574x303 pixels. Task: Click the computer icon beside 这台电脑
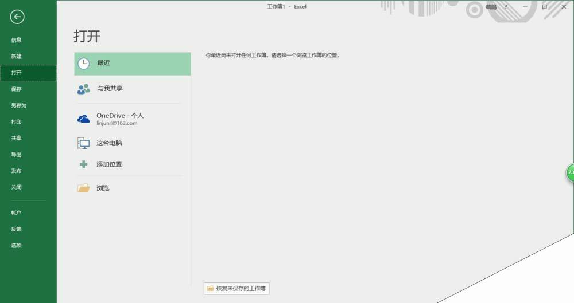tap(83, 143)
